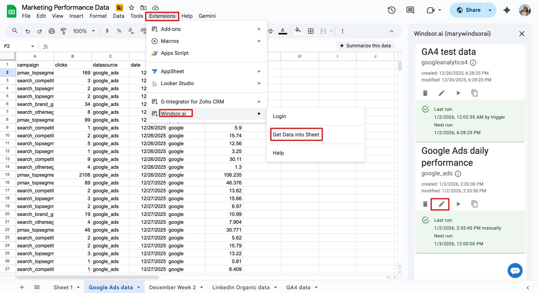The width and height of the screenshot is (538, 293).
Task: Open the Share options dropdown arrow
Action: point(490,10)
